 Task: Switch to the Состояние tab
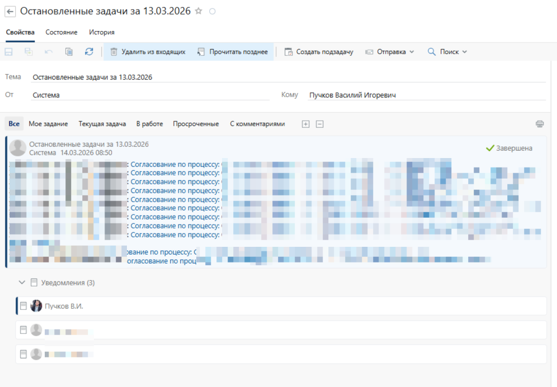click(62, 32)
